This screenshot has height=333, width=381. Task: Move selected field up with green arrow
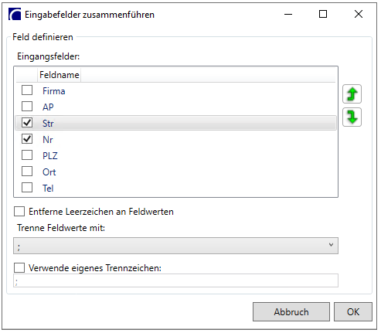352,94
